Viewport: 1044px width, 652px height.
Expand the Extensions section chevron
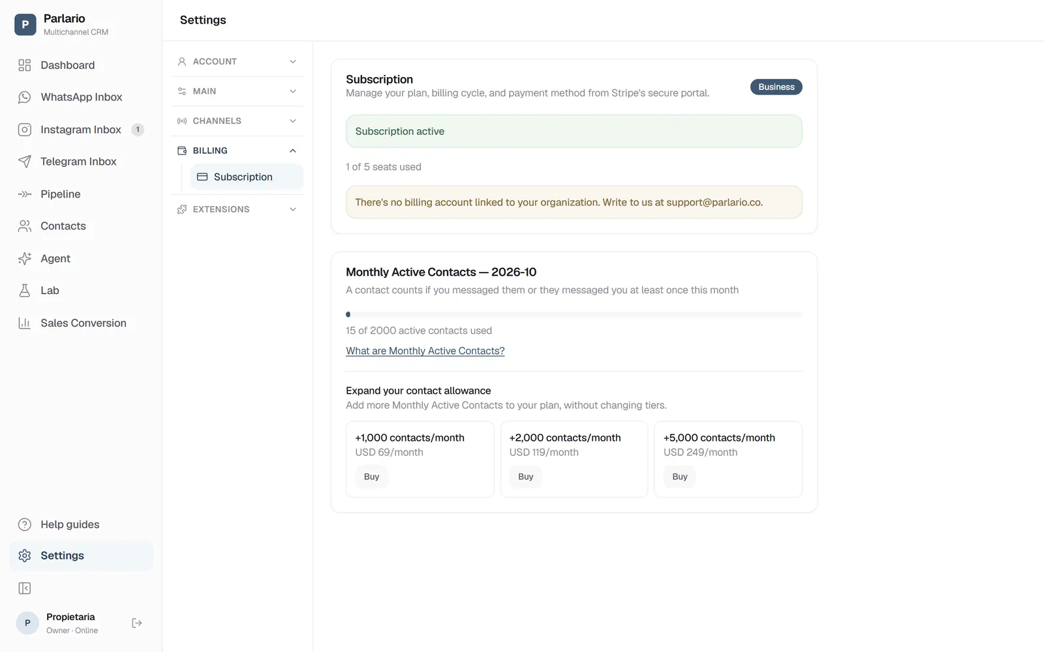(x=293, y=209)
